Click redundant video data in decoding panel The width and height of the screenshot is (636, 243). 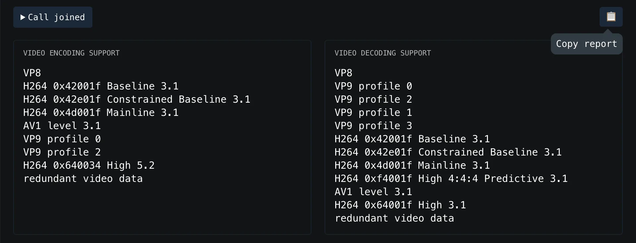pyautogui.click(x=394, y=218)
